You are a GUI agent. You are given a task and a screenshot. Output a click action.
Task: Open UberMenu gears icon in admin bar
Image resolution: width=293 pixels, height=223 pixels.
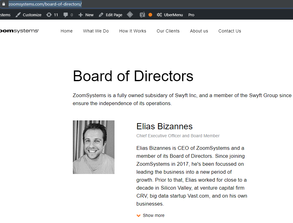[159, 15]
